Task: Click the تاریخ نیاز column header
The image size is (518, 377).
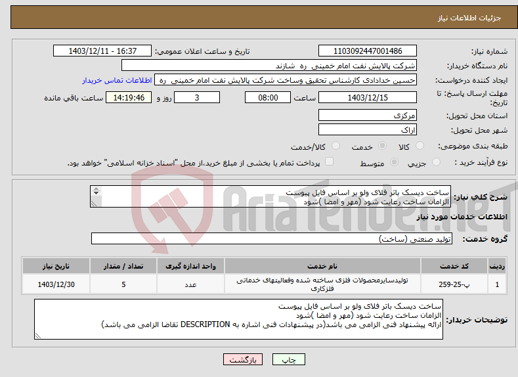Action: coord(56,266)
